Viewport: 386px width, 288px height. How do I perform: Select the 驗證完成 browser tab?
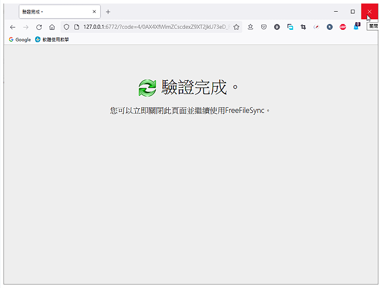[60, 12]
